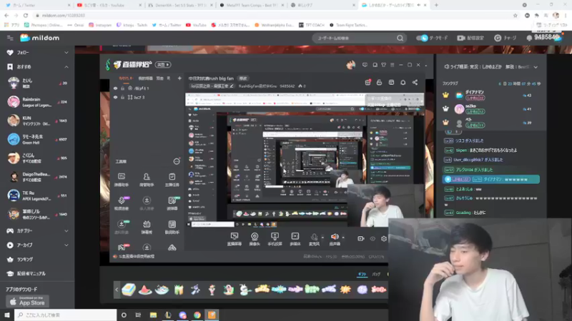Open the Windows Start button
Image resolution: width=572 pixels, height=321 pixels.
[x=7, y=315]
